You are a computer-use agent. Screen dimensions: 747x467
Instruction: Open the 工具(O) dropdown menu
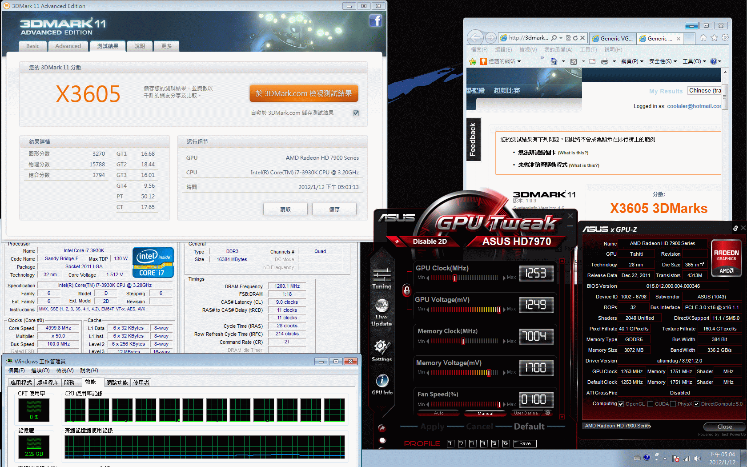[694, 61]
